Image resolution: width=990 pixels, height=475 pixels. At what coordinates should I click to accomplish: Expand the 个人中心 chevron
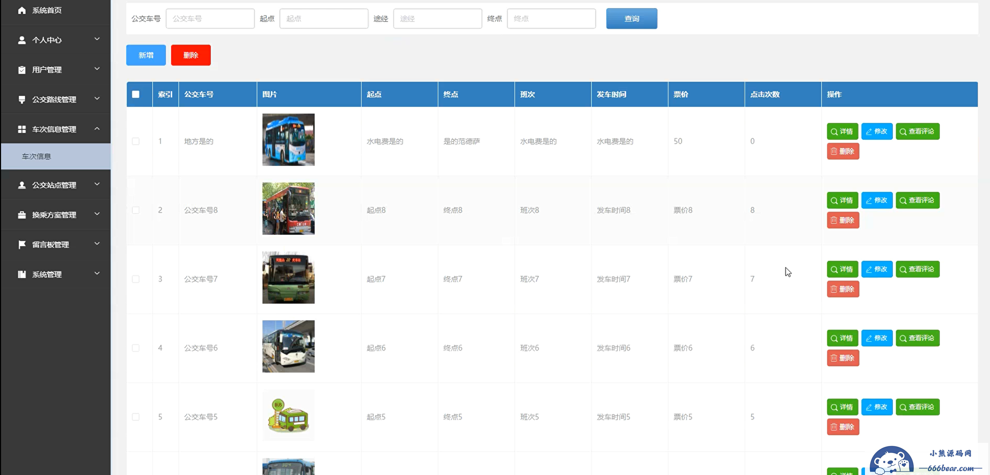(x=97, y=39)
